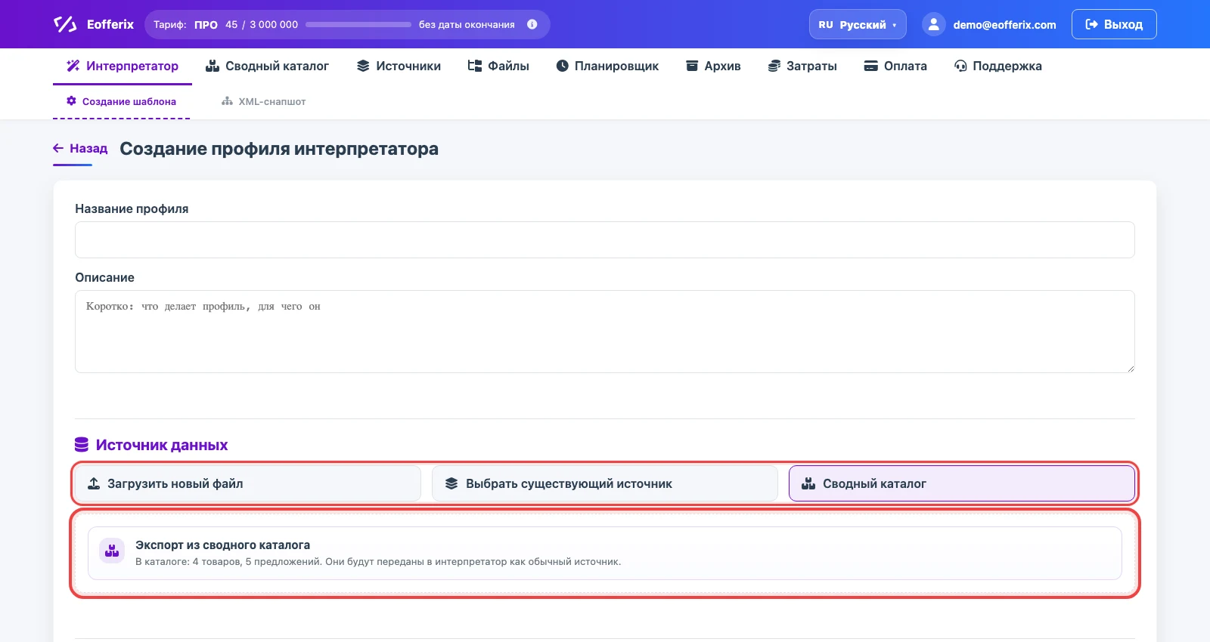Go to the Источники tab
This screenshot has height=642, width=1210.
point(399,66)
